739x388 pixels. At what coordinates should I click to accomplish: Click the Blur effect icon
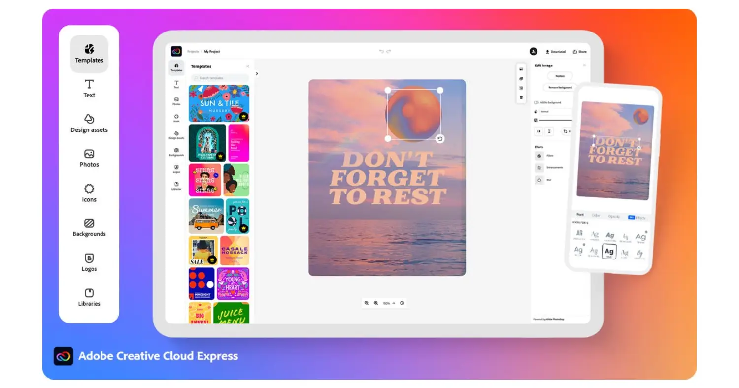pos(540,181)
